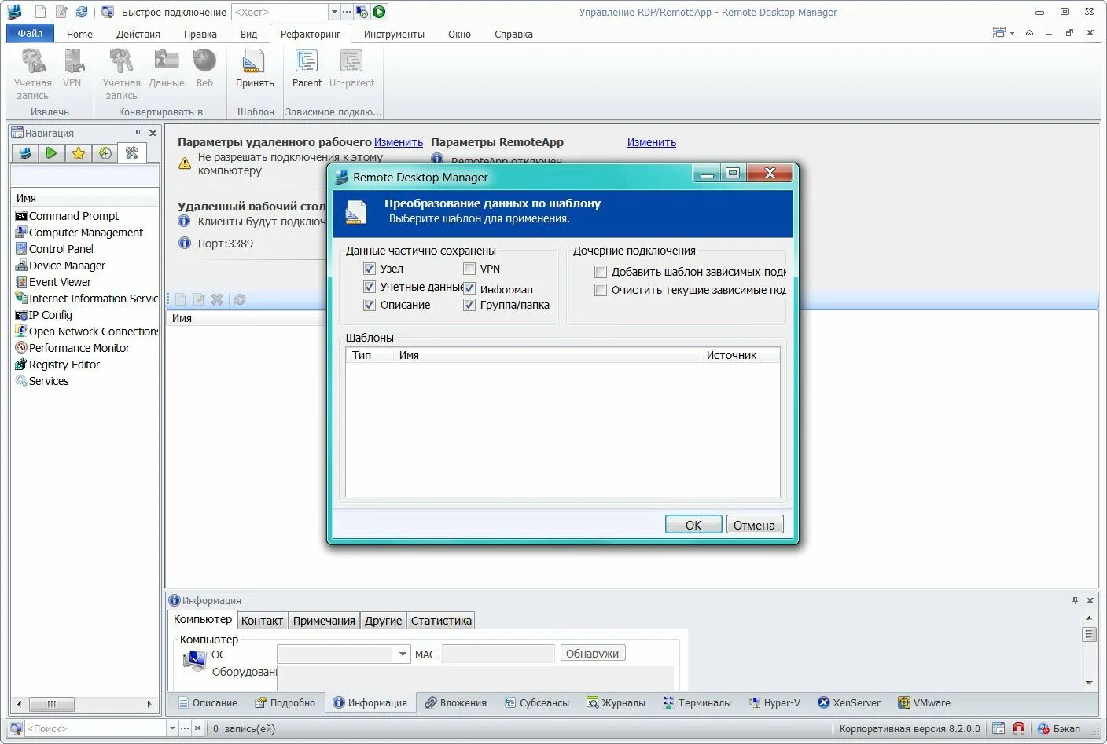Click the Отмена button
Viewport: 1107px width, 744px height.
755,525
